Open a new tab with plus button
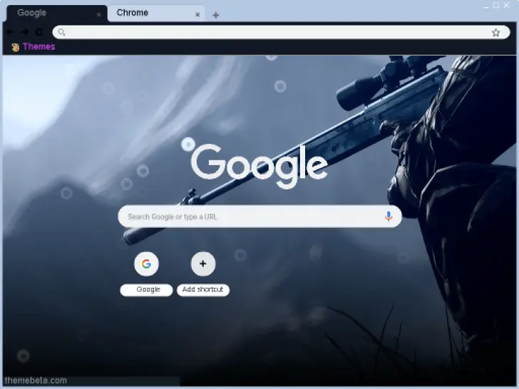The width and height of the screenshot is (519, 389). click(215, 15)
